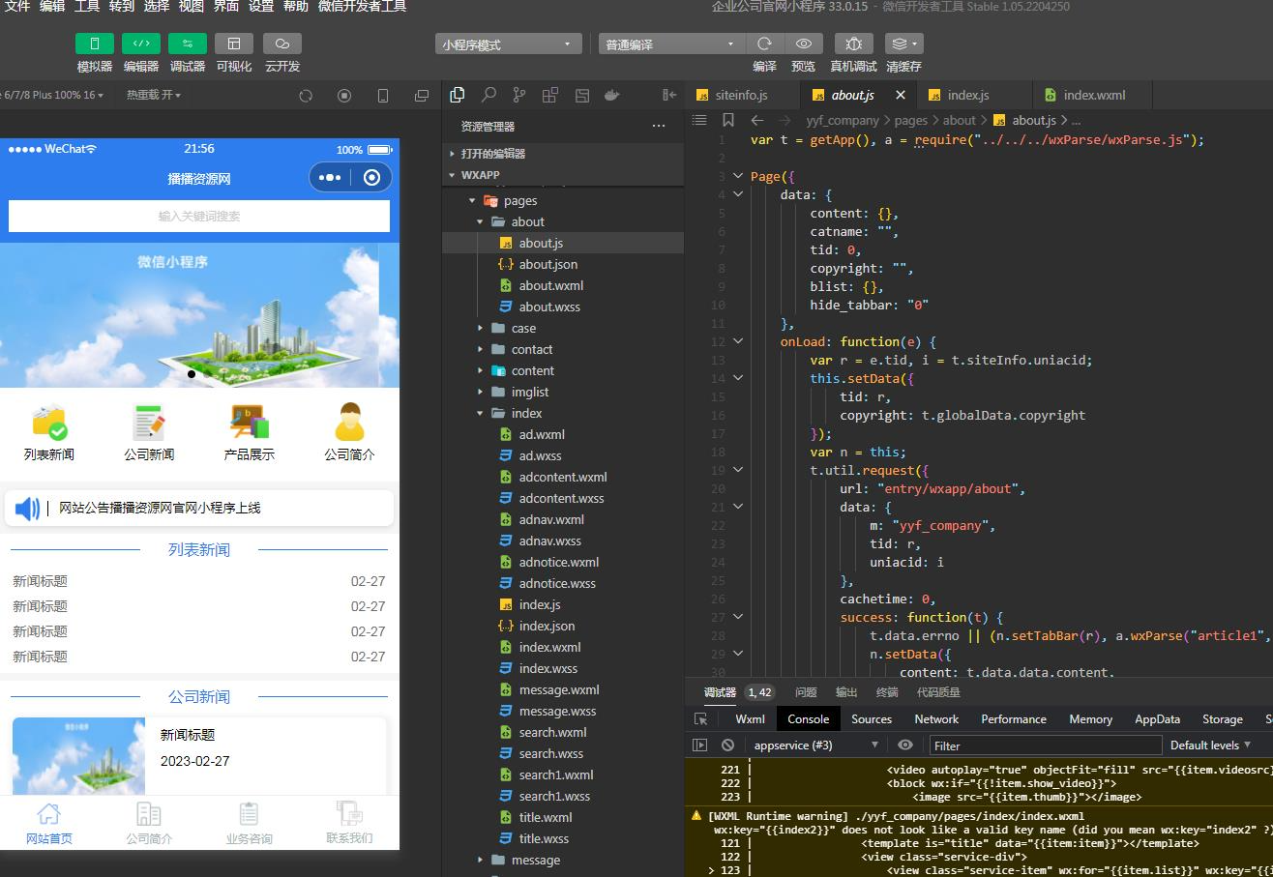Open the appservice (#3) context dropdown
This screenshot has height=877, width=1273.
815,745
